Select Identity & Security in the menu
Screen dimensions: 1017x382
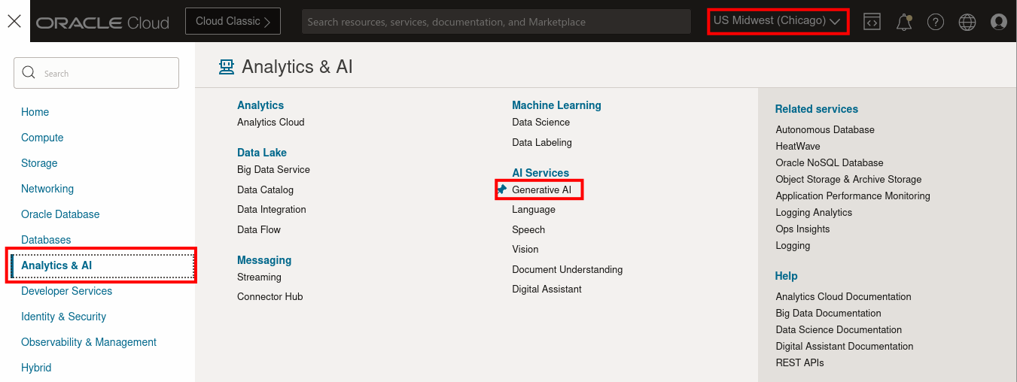tap(63, 317)
